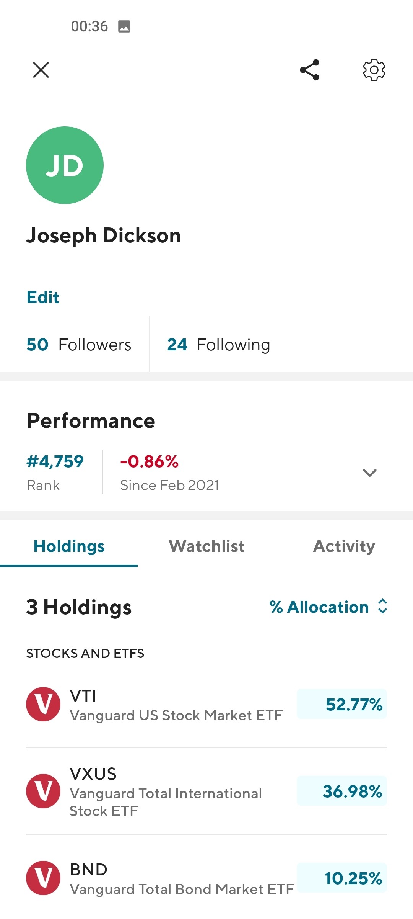Tap the screenshot notification icon in status bar
Image resolution: width=413 pixels, height=919 pixels.
coord(124,26)
